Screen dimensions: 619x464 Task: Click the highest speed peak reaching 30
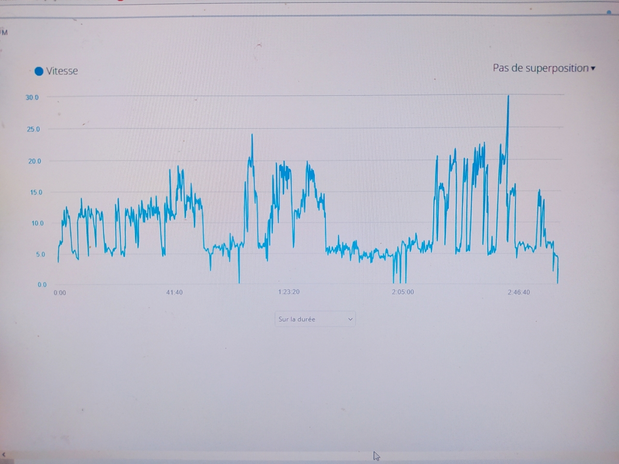(508, 97)
